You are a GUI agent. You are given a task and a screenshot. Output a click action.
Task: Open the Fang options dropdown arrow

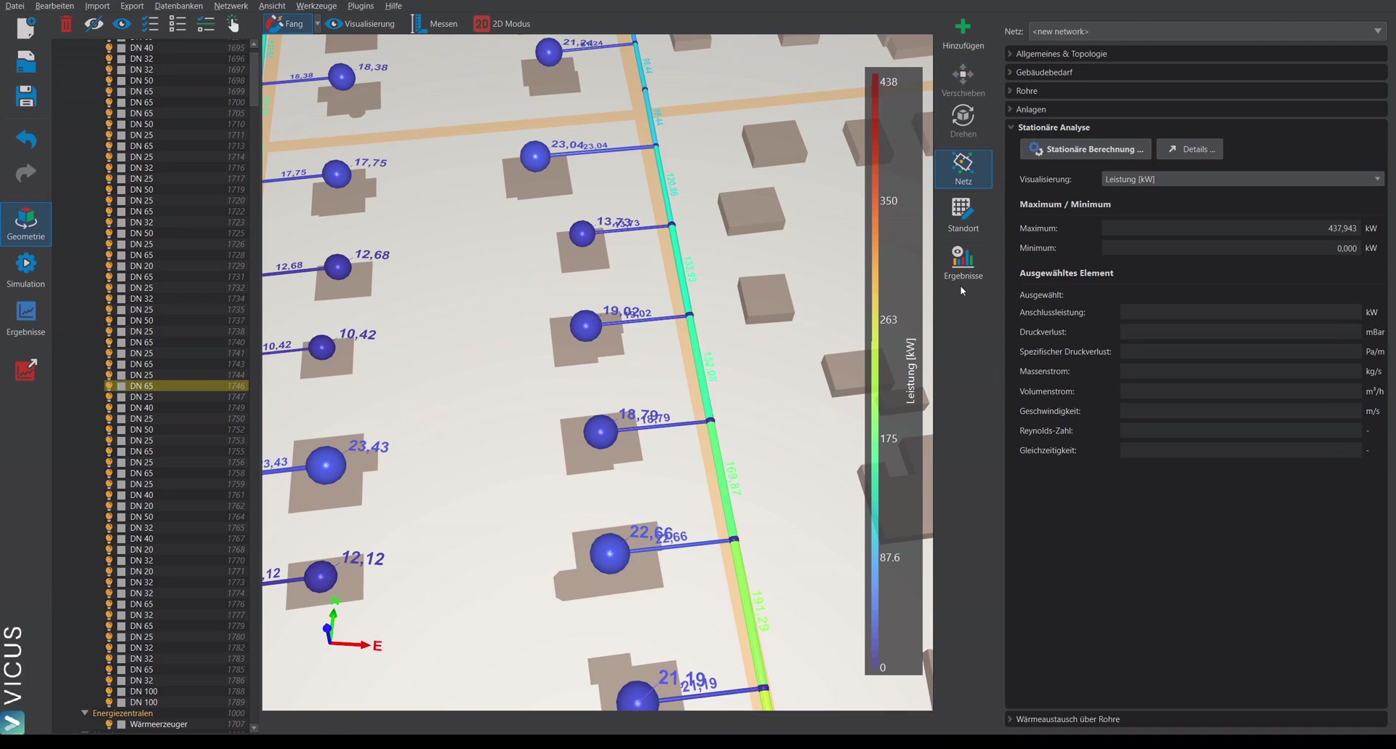(x=317, y=24)
